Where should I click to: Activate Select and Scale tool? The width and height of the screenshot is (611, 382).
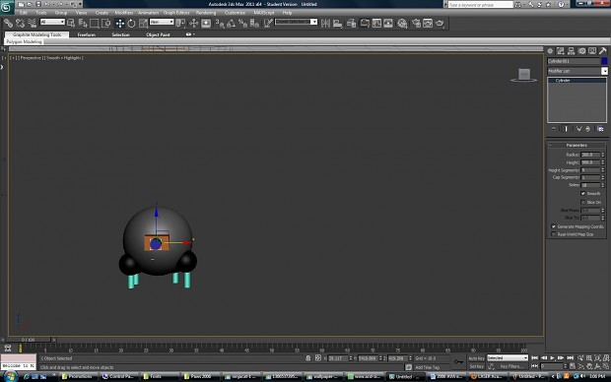coord(143,24)
